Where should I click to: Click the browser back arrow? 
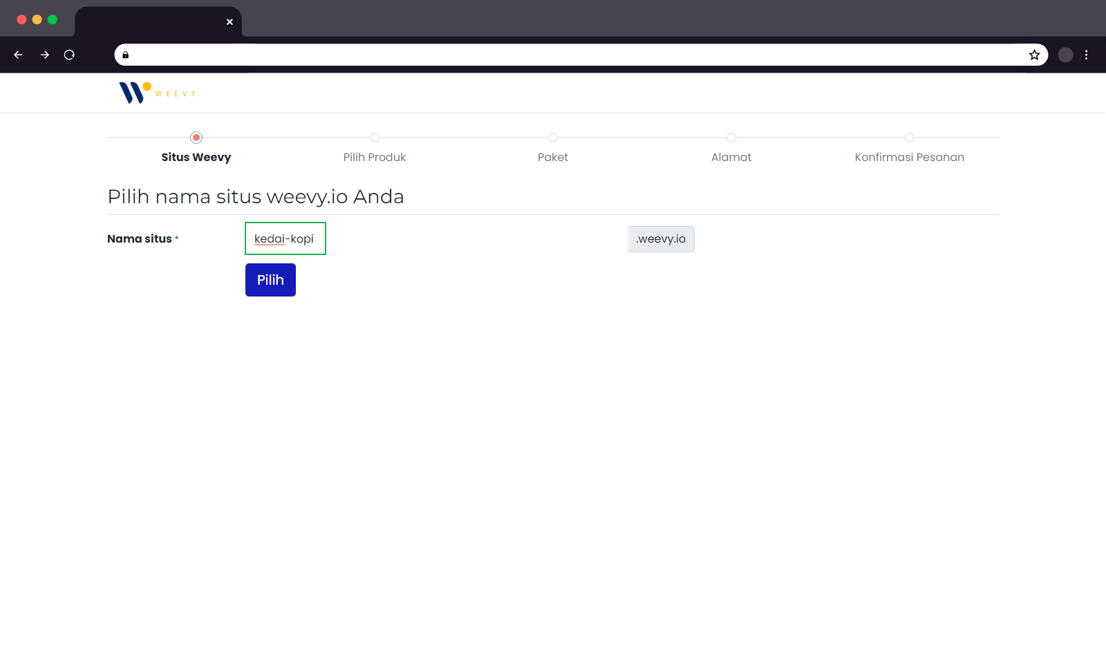pyautogui.click(x=18, y=55)
